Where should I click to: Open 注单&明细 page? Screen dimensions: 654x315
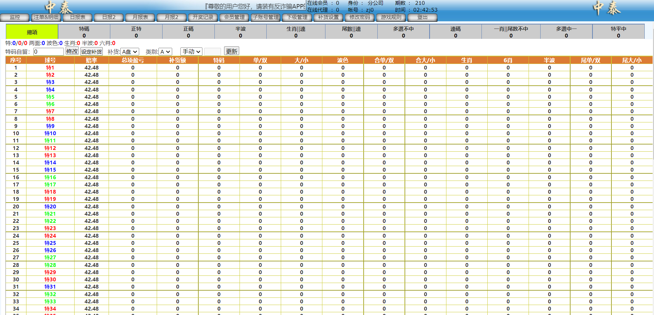pyautogui.click(x=46, y=17)
